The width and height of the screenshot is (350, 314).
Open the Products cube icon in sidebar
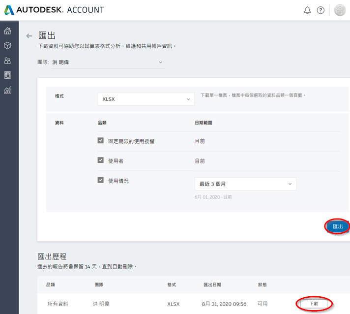point(7,46)
